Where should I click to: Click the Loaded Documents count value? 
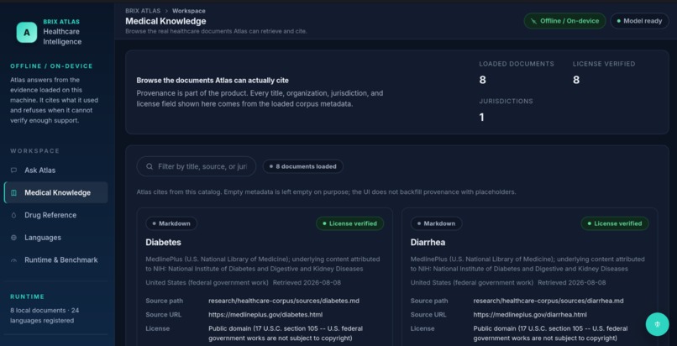click(x=482, y=80)
